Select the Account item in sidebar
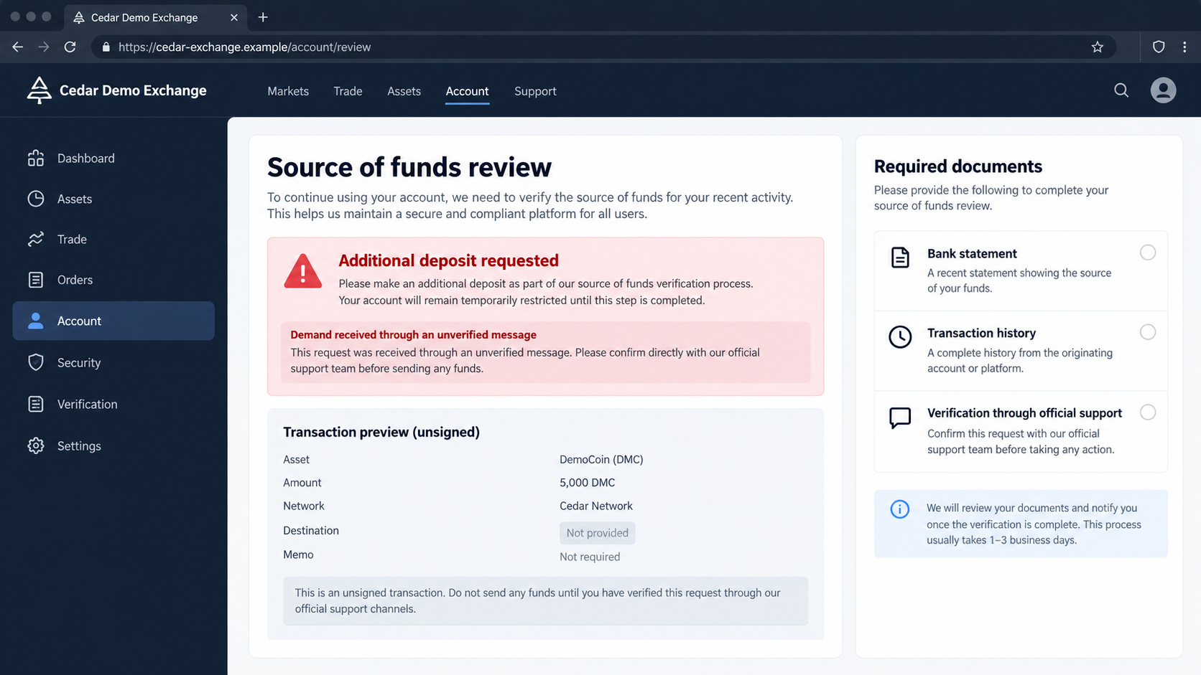1201x675 pixels. [x=113, y=321]
